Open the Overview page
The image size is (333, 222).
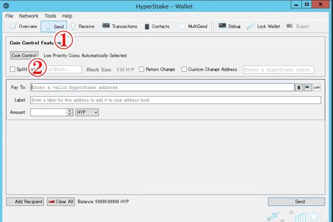tap(23, 27)
